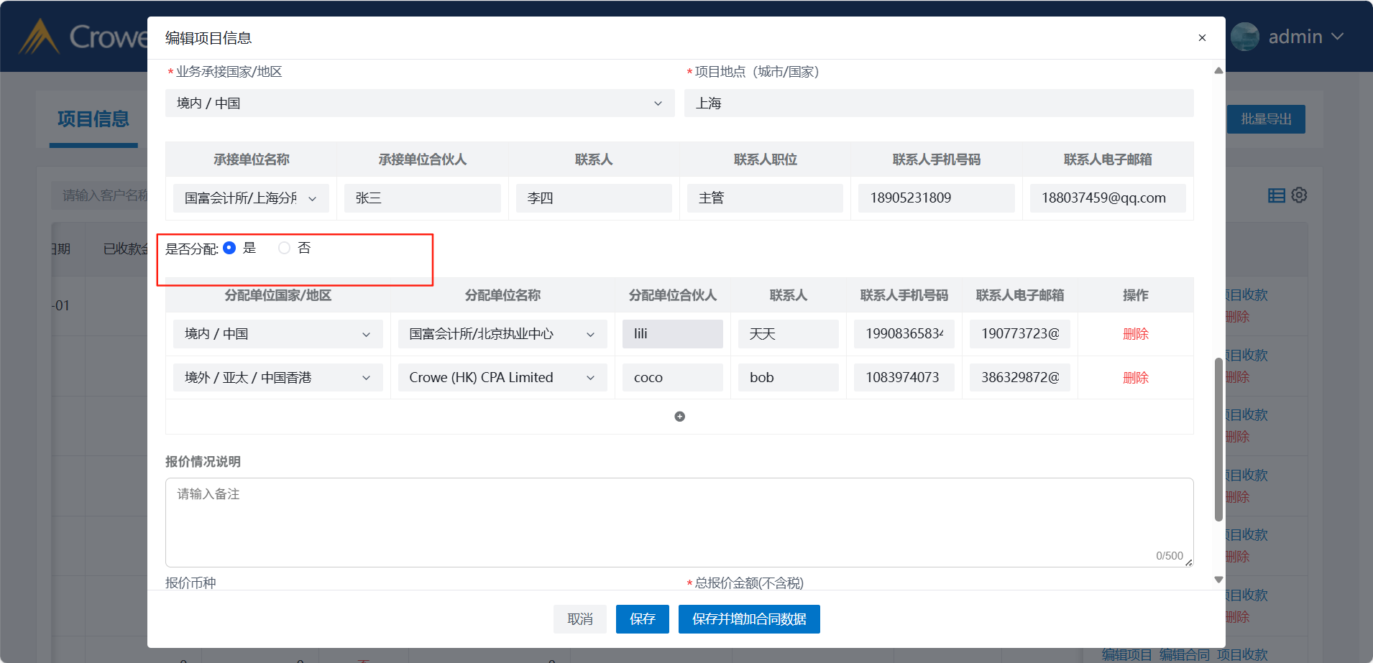
Task: Delete the Crowe (HK) CPA Limited row
Action: 1136,378
